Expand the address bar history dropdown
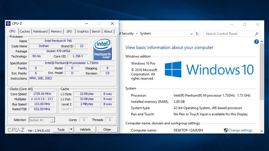Image resolution: width=269 pixels, height=151 pixels. click(192, 34)
